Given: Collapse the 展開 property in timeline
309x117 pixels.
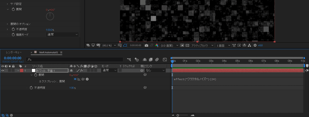Looking at the screenshot, I should pyautogui.click(x=32, y=75).
